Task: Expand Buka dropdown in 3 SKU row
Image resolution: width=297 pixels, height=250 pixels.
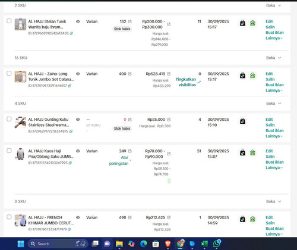Action: pyautogui.click(x=274, y=201)
